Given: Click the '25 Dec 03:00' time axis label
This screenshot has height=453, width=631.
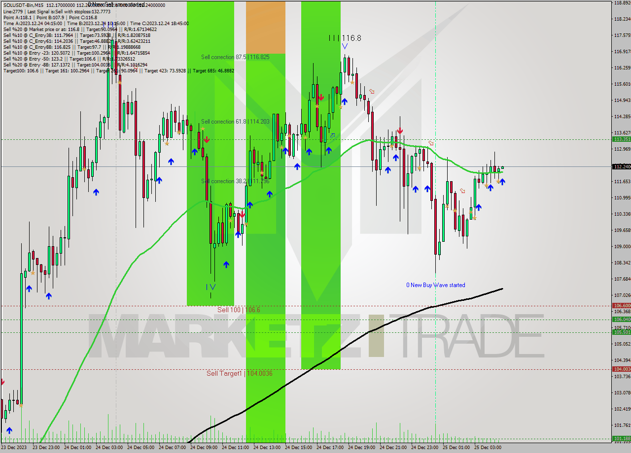Looking at the screenshot, I should pyautogui.click(x=488, y=448).
